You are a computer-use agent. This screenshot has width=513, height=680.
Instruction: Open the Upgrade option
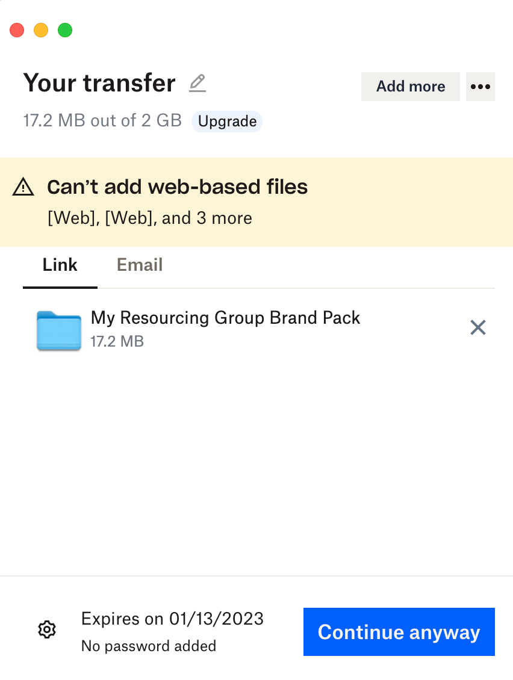coord(226,121)
